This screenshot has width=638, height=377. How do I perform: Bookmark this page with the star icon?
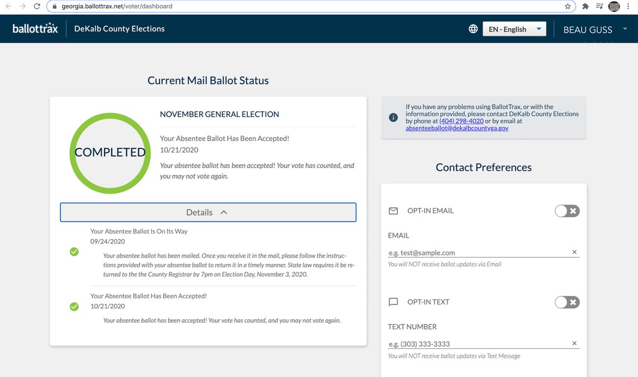[x=568, y=6]
